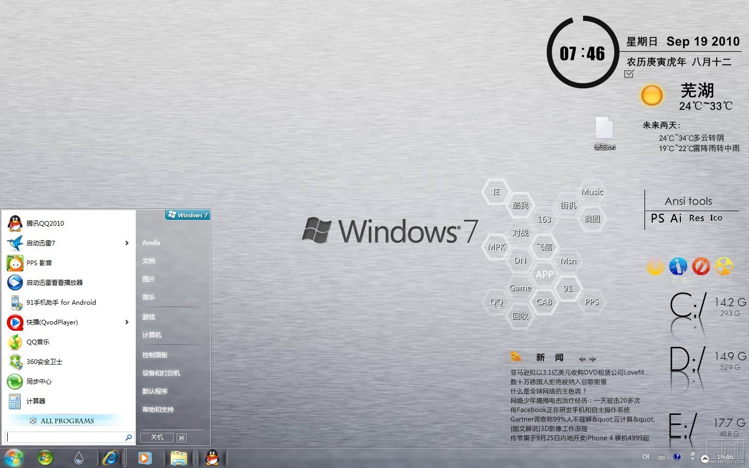Click the PPS hexagon launcher
The image size is (749, 468).
tap(592, 302)
